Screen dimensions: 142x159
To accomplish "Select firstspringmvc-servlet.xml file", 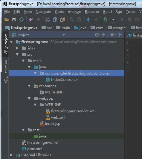I will [x=71, y=111].
